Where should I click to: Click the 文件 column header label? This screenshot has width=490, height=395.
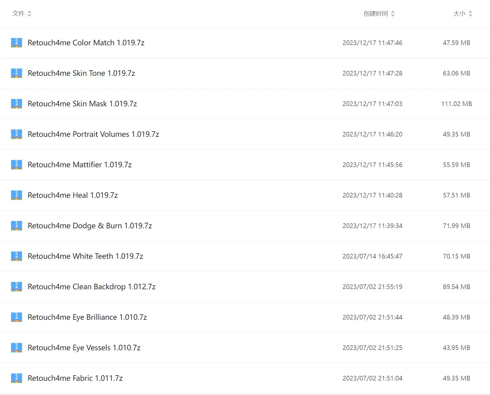tap(18, 14)
